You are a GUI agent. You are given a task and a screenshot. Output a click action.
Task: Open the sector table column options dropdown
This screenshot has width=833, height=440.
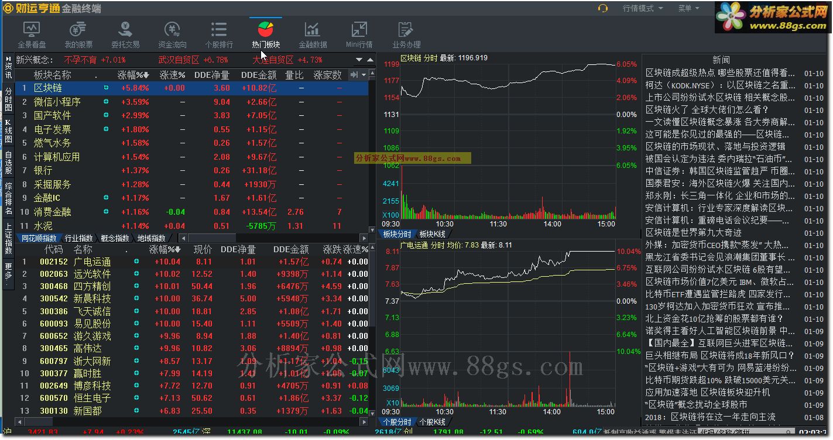(x=364, y=75)
